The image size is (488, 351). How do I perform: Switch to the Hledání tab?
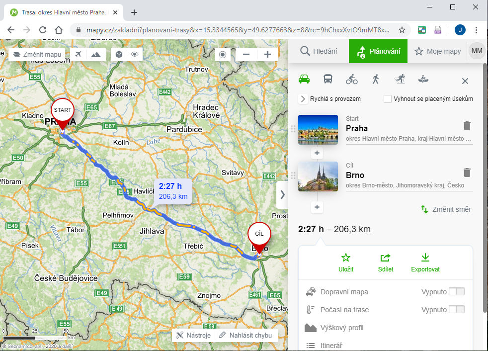click(x=319, y=51)
